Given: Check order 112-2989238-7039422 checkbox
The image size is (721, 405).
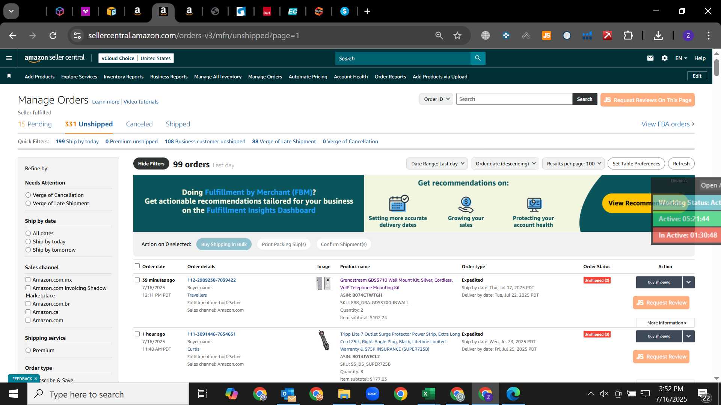Looking at the screenshot, I should [137, 280].
